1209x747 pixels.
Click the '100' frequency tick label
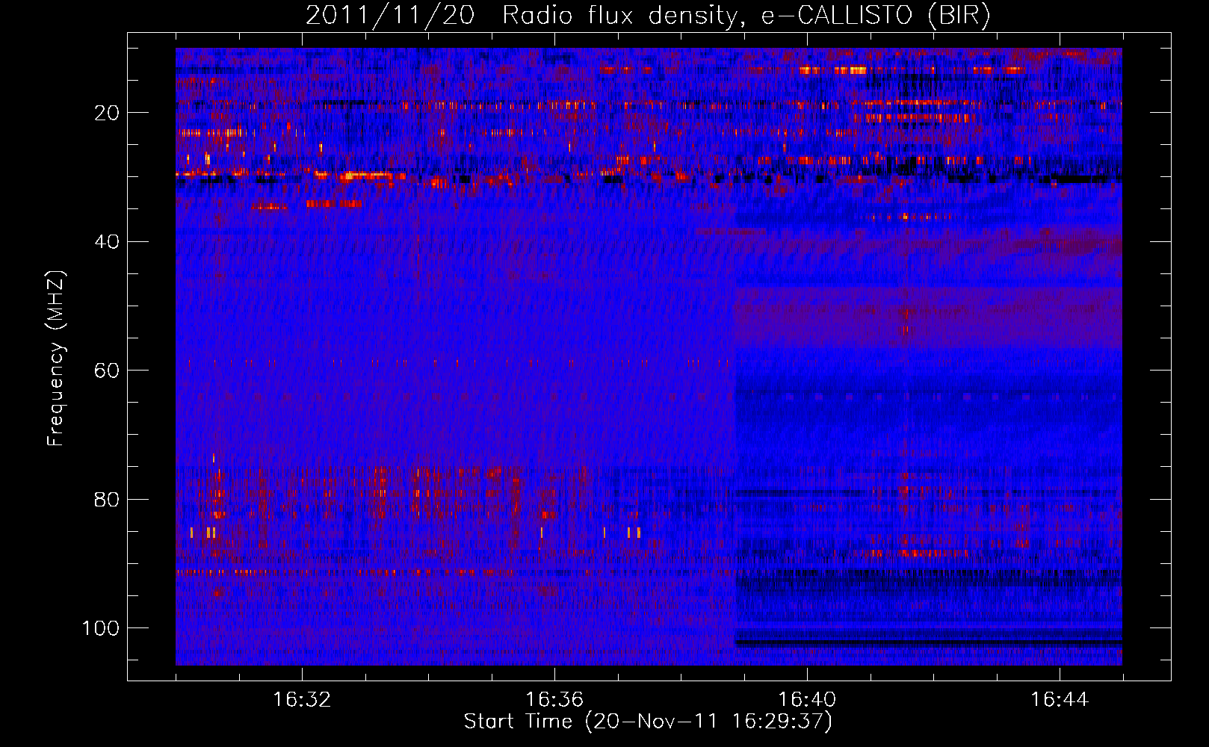[x=101, y=628]
